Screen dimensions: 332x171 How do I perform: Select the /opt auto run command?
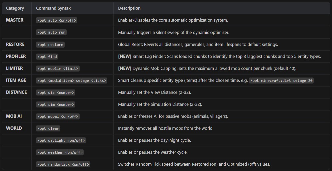click(x=51, y=32)
